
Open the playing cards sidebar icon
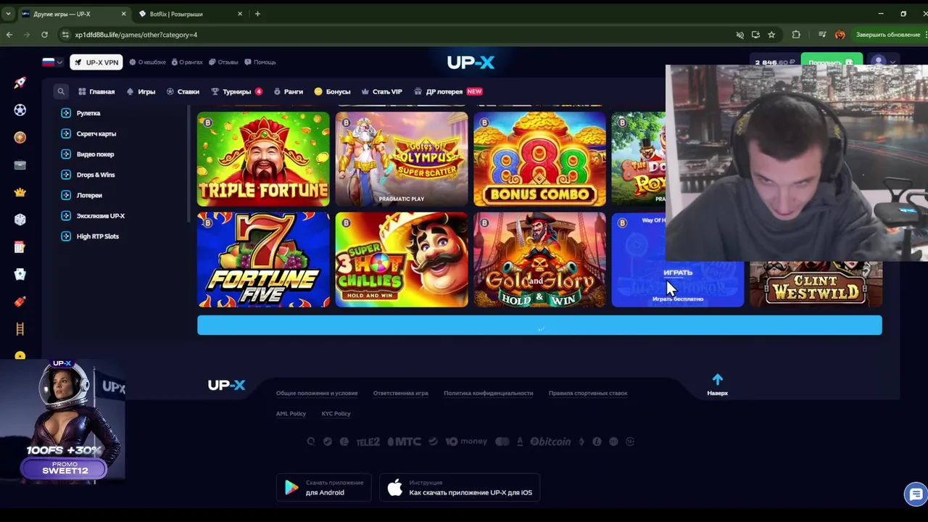pos(20,274)
